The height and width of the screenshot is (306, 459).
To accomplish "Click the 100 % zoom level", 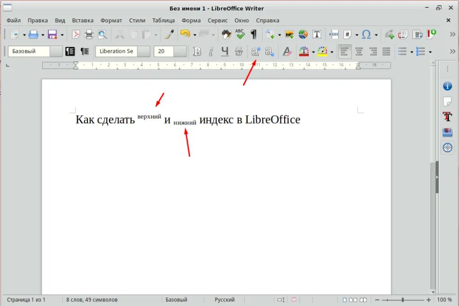I will (x=444, y=300).
